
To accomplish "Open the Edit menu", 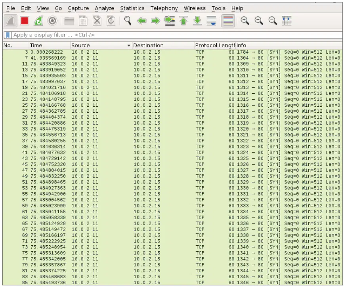I will (x=26, y=8).
